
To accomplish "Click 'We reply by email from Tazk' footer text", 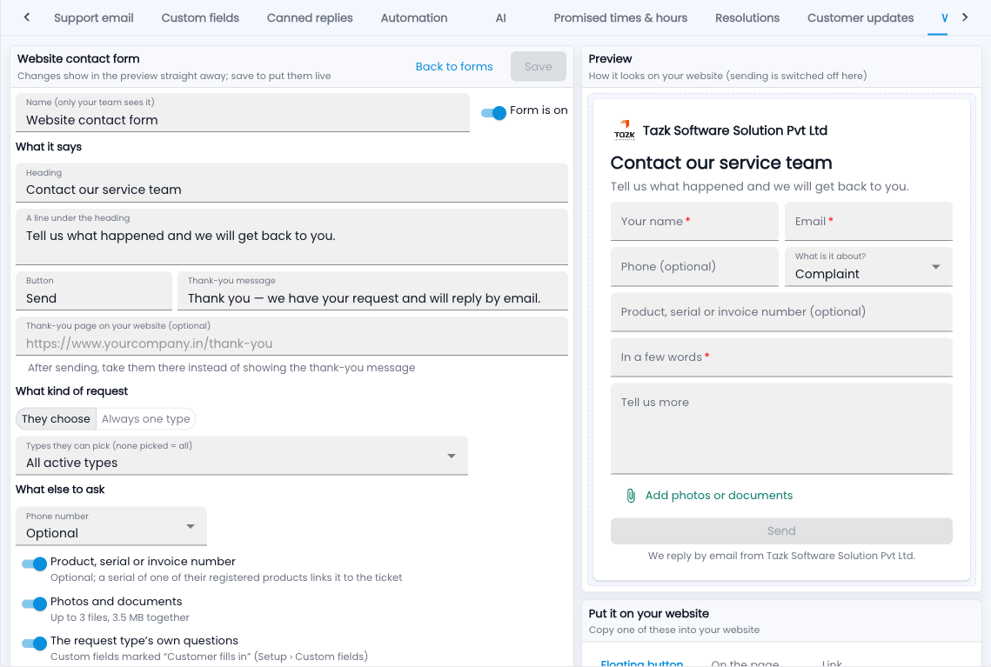I will pos(781,556).
